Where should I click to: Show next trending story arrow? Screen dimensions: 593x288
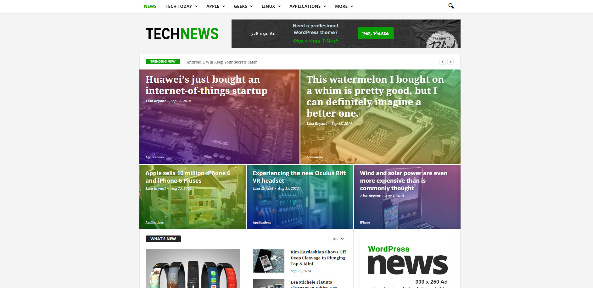pos(450,62)
